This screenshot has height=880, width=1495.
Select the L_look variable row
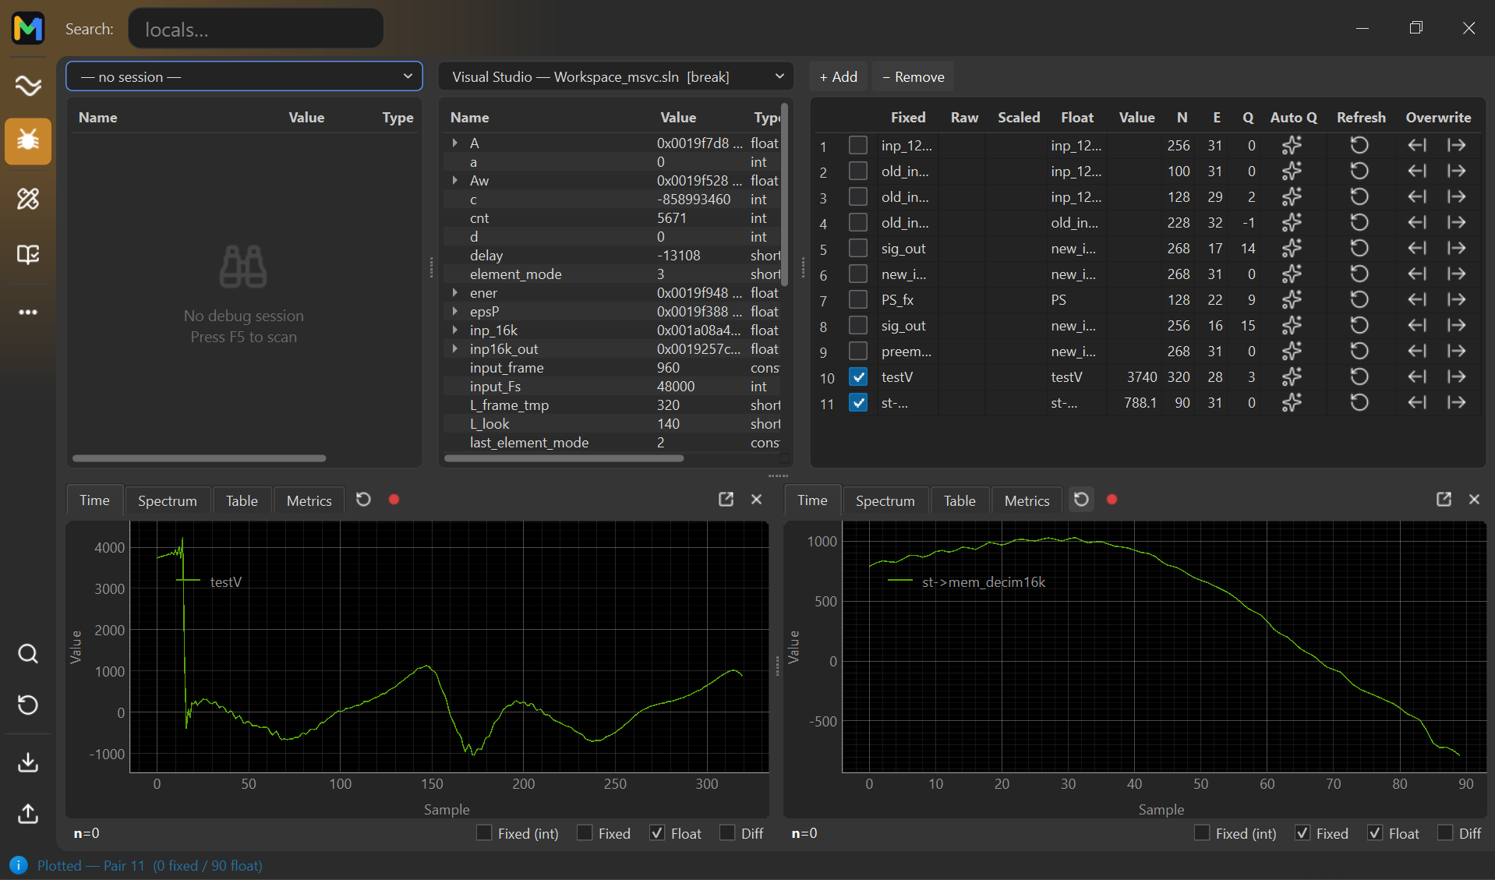tap(612, 423)
